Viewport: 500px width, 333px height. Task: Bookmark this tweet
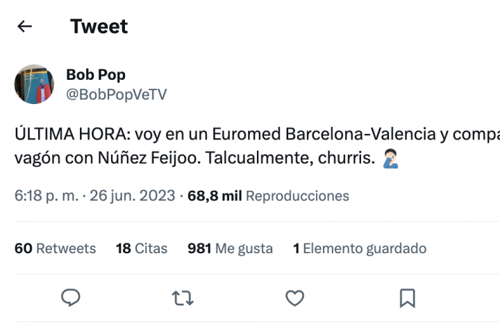408,298
